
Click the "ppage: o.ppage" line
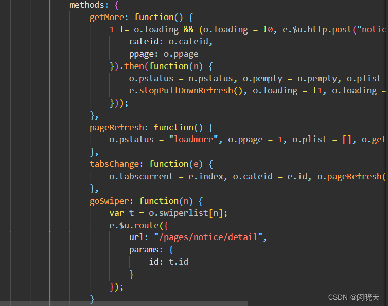click(x=164, y=54)
